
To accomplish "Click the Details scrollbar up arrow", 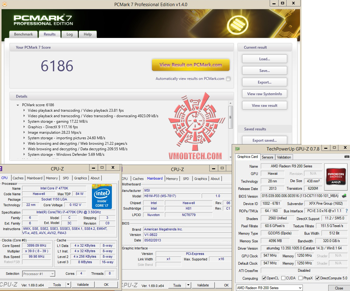I will point(230,103).
